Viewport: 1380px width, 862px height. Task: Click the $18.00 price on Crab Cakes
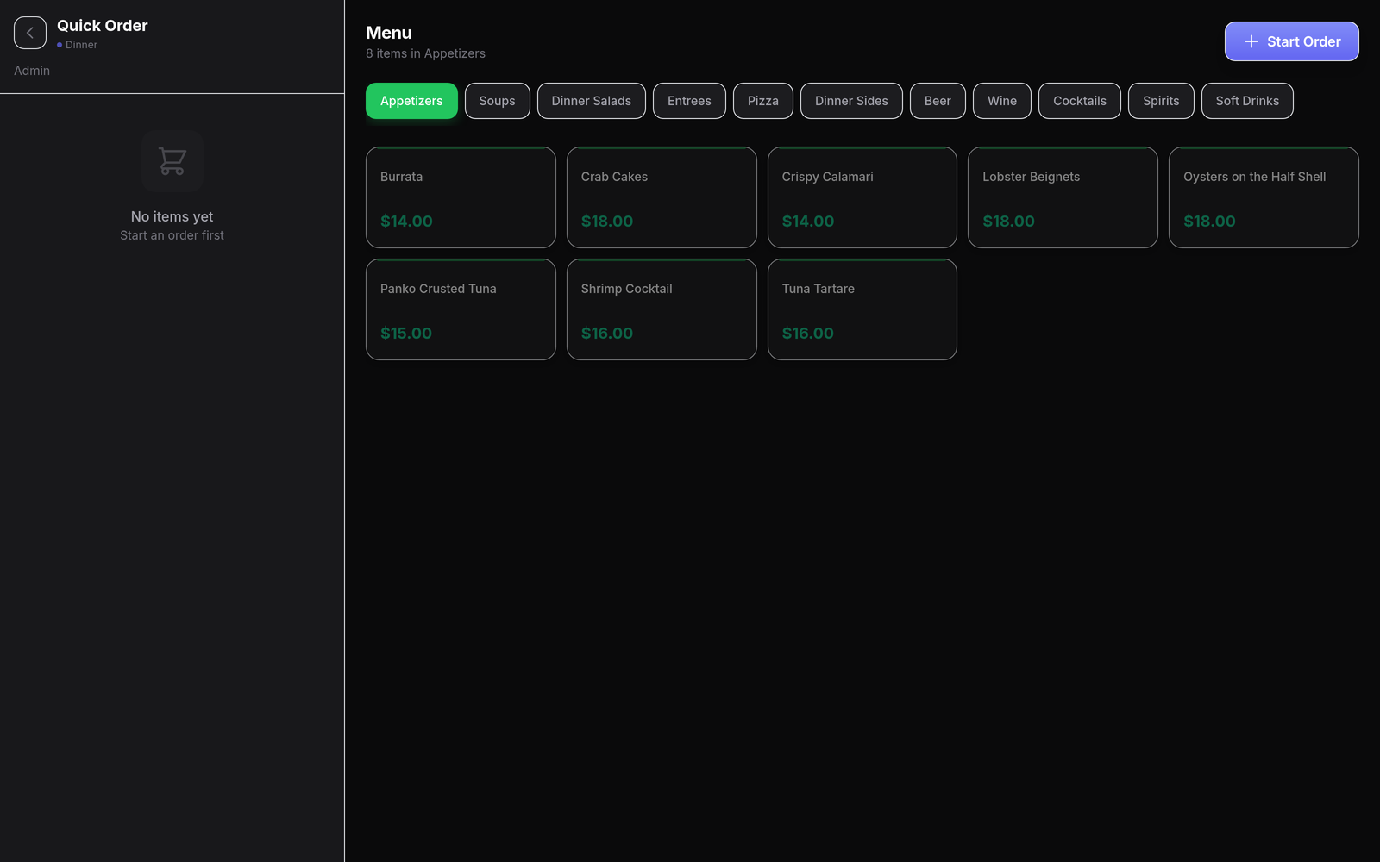tap(607, 222)
